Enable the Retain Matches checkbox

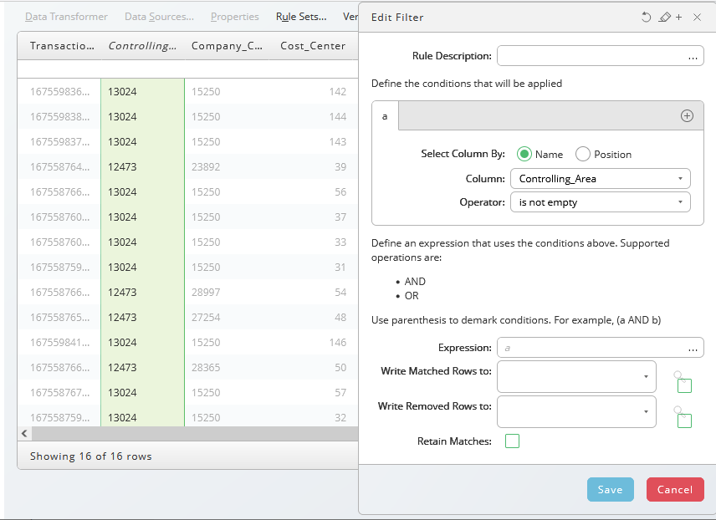513,441
